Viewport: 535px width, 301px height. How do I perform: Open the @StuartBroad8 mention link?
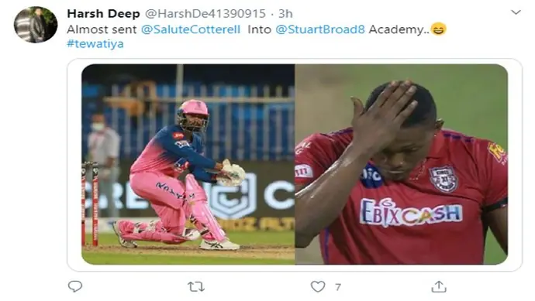tap(320, 29)
